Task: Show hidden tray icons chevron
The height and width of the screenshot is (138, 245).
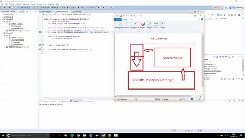Action: (x=219, y=135)
